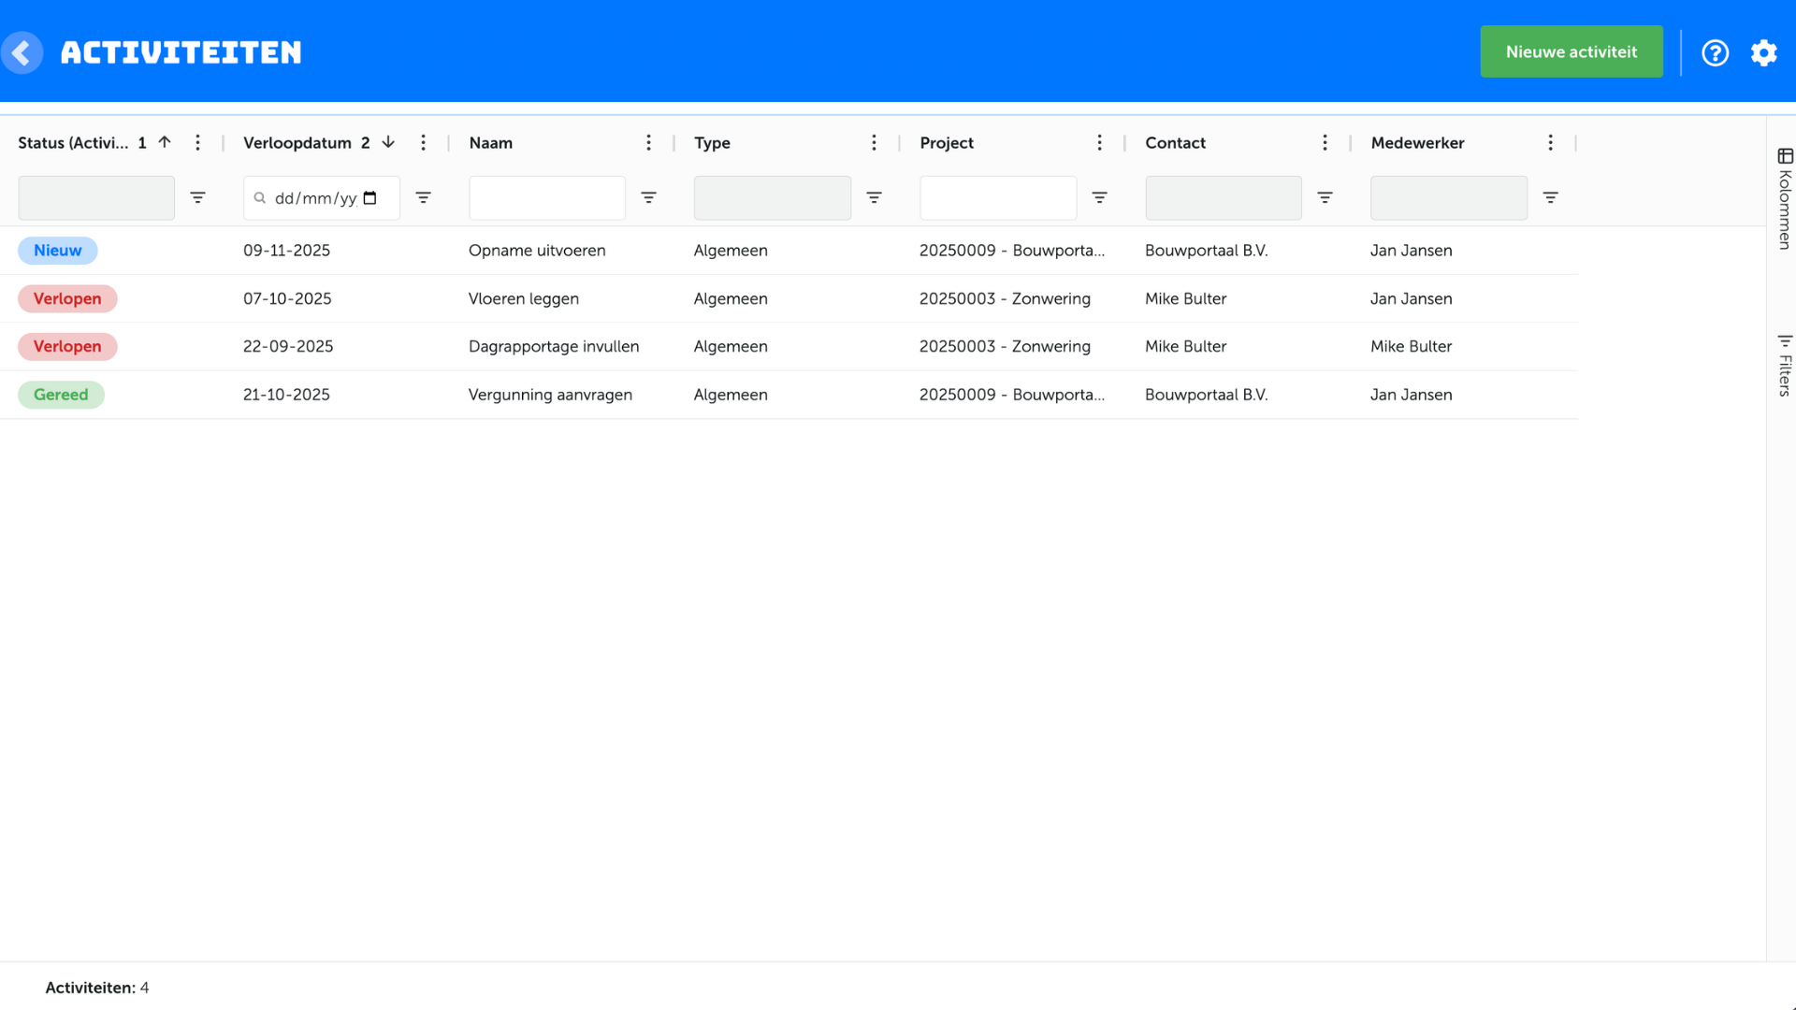Image resolution: width=1796 pixels, height=1010 pixels.
Task: Toggle ascending sort arrow on Status column
Action: click(165, 142)
